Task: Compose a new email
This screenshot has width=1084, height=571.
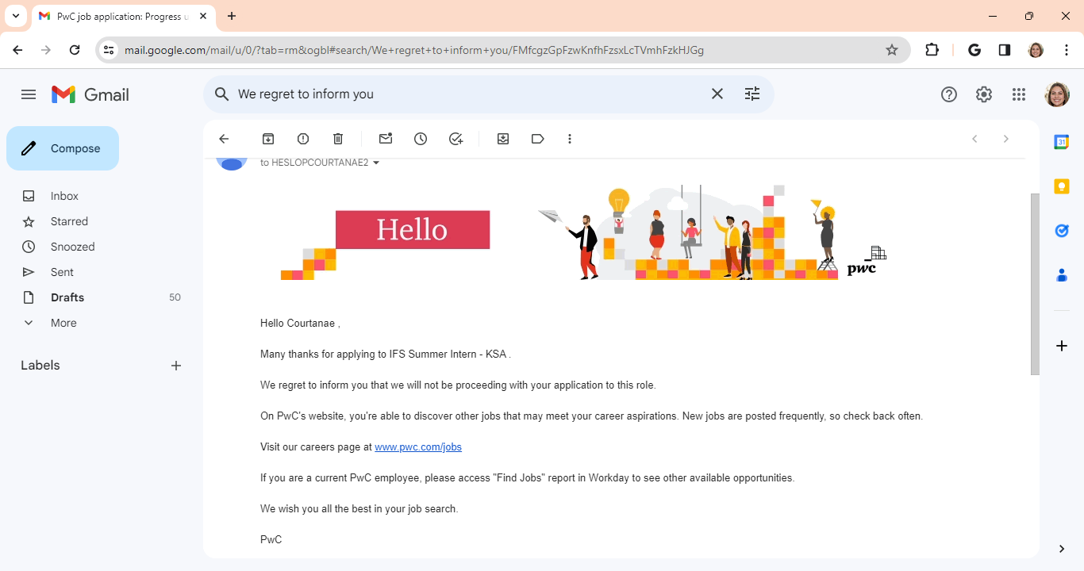Action: tap(63, 148)
